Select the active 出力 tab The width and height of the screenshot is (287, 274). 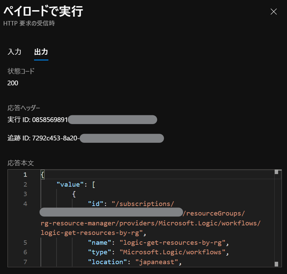(41, 52)
